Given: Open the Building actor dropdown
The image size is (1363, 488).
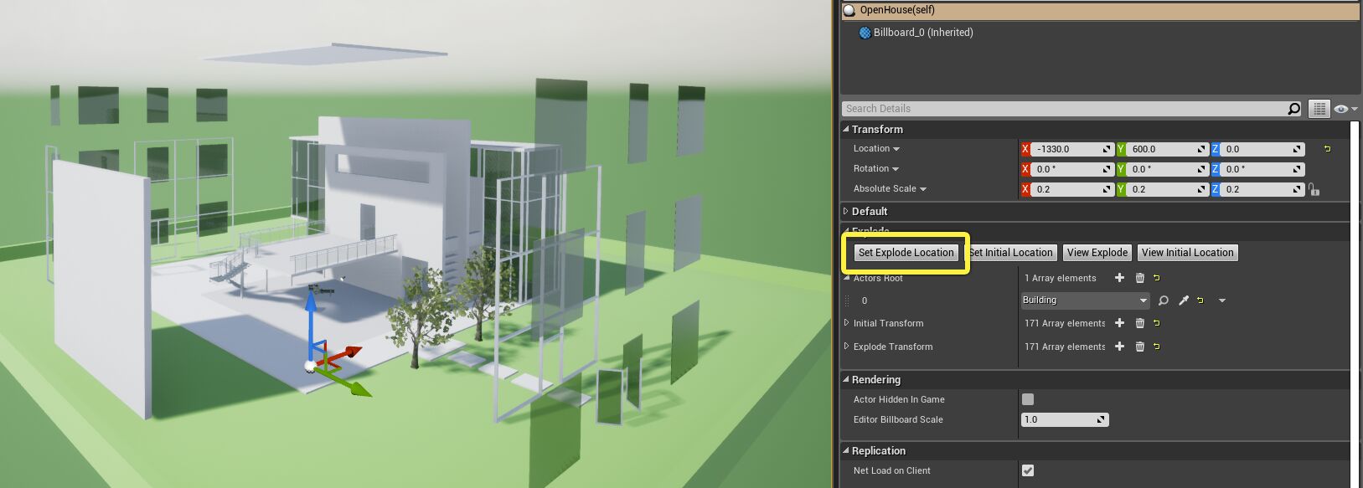Looking at the screenshot, I should (1084, 301).
